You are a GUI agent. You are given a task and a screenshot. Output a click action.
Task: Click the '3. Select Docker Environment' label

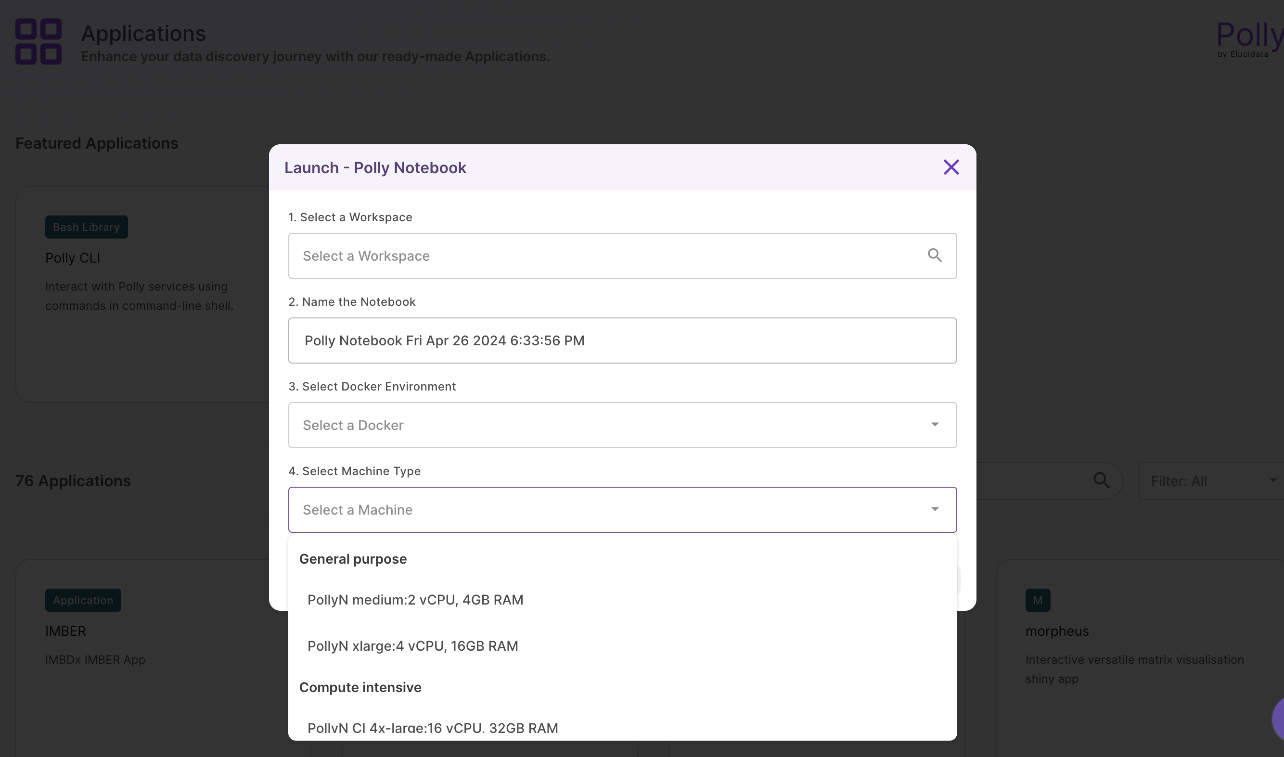click(372, 387)
